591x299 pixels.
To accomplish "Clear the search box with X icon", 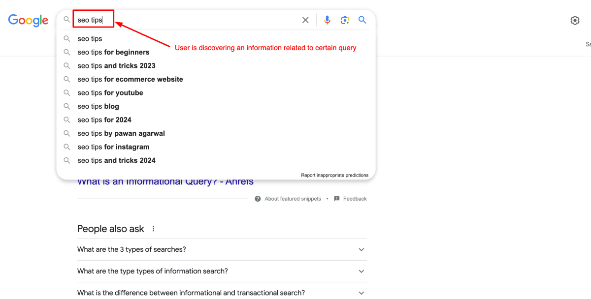I will pyautogui.click(x=305, y=20).
